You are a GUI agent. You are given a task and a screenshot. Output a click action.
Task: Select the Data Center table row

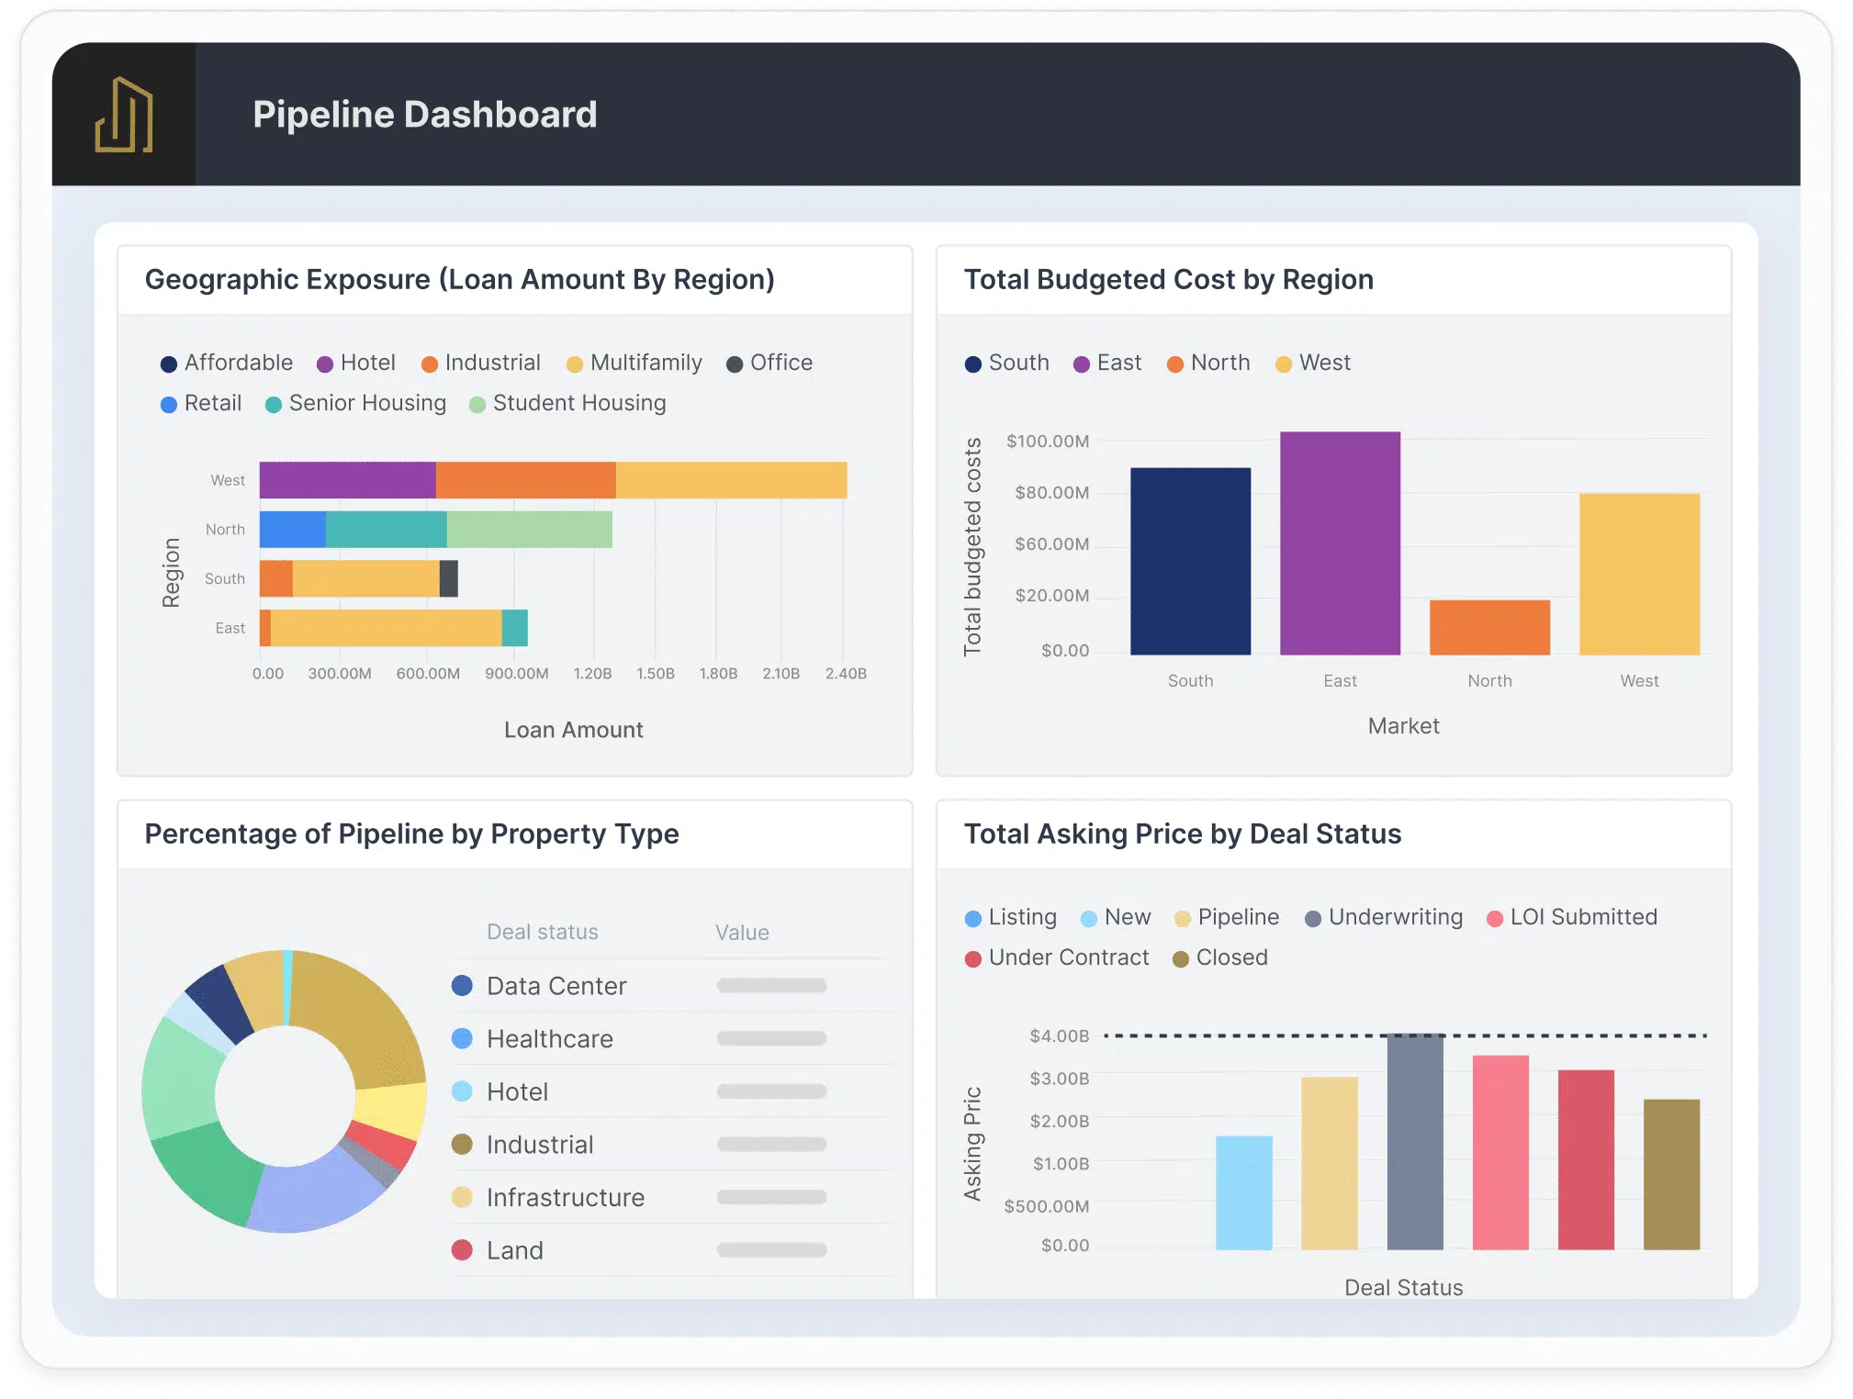point(556,986)
